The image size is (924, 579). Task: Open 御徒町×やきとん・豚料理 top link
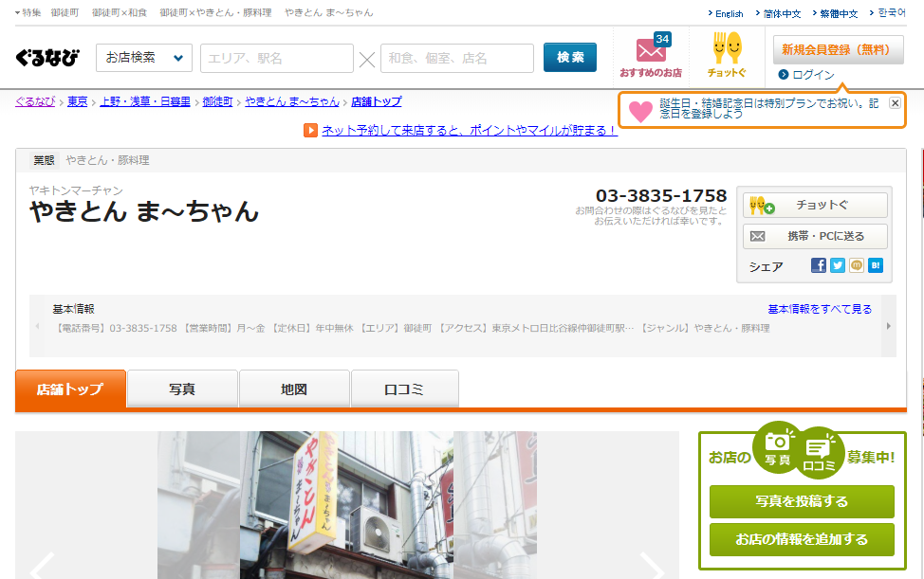[215, 12]
